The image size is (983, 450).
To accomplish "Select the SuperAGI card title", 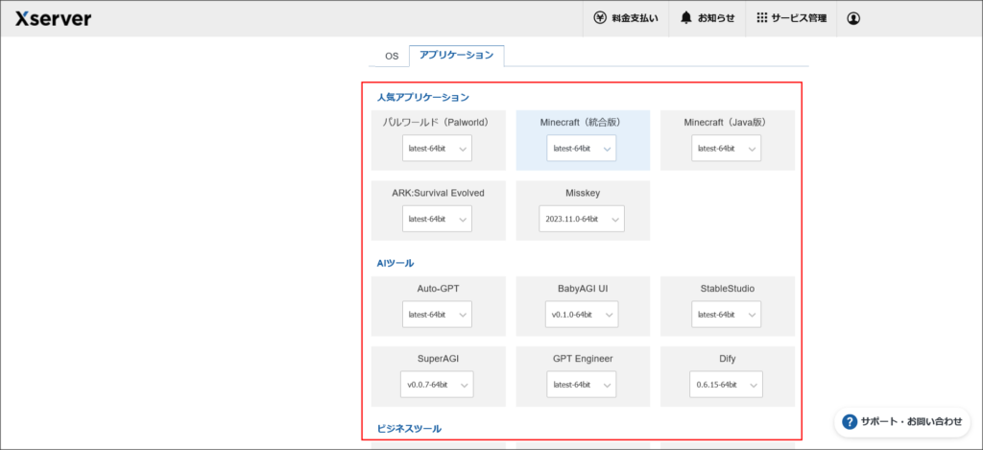I will coord(437,359).
